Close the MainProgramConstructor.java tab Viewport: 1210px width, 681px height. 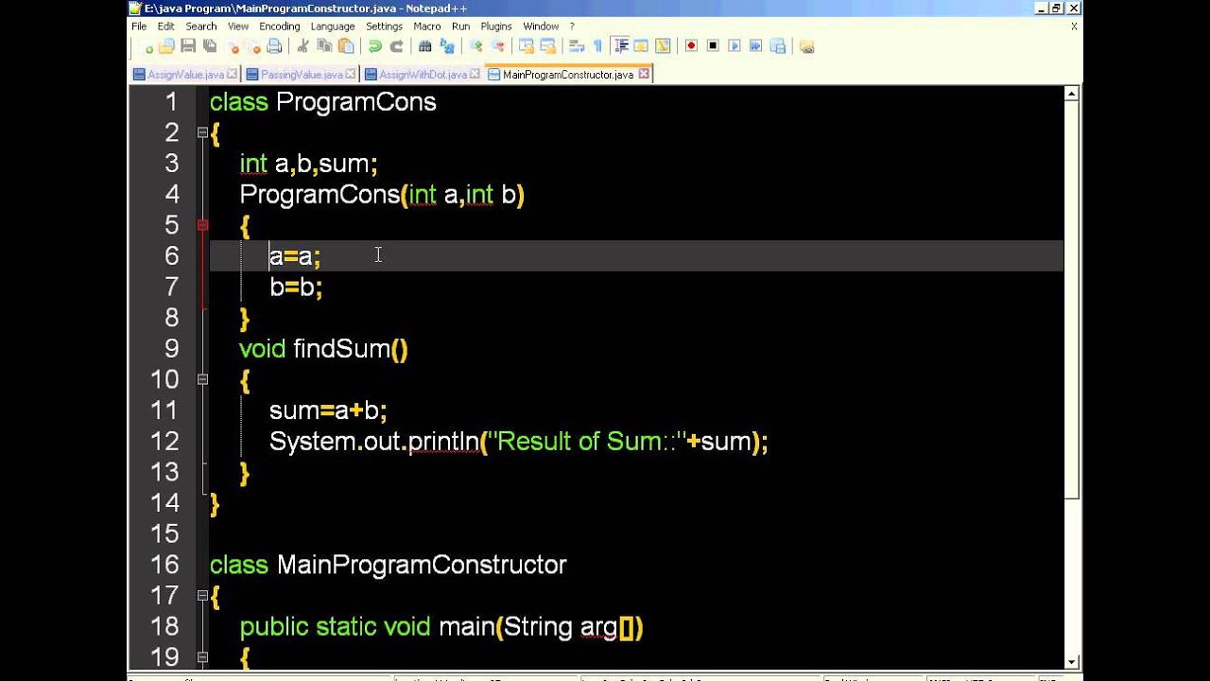(x=644, y=74)
